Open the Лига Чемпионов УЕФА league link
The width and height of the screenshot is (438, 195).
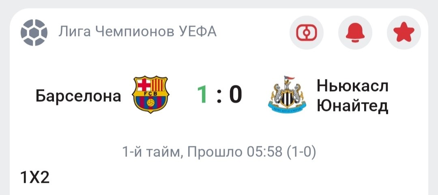(x=137, y=32)
